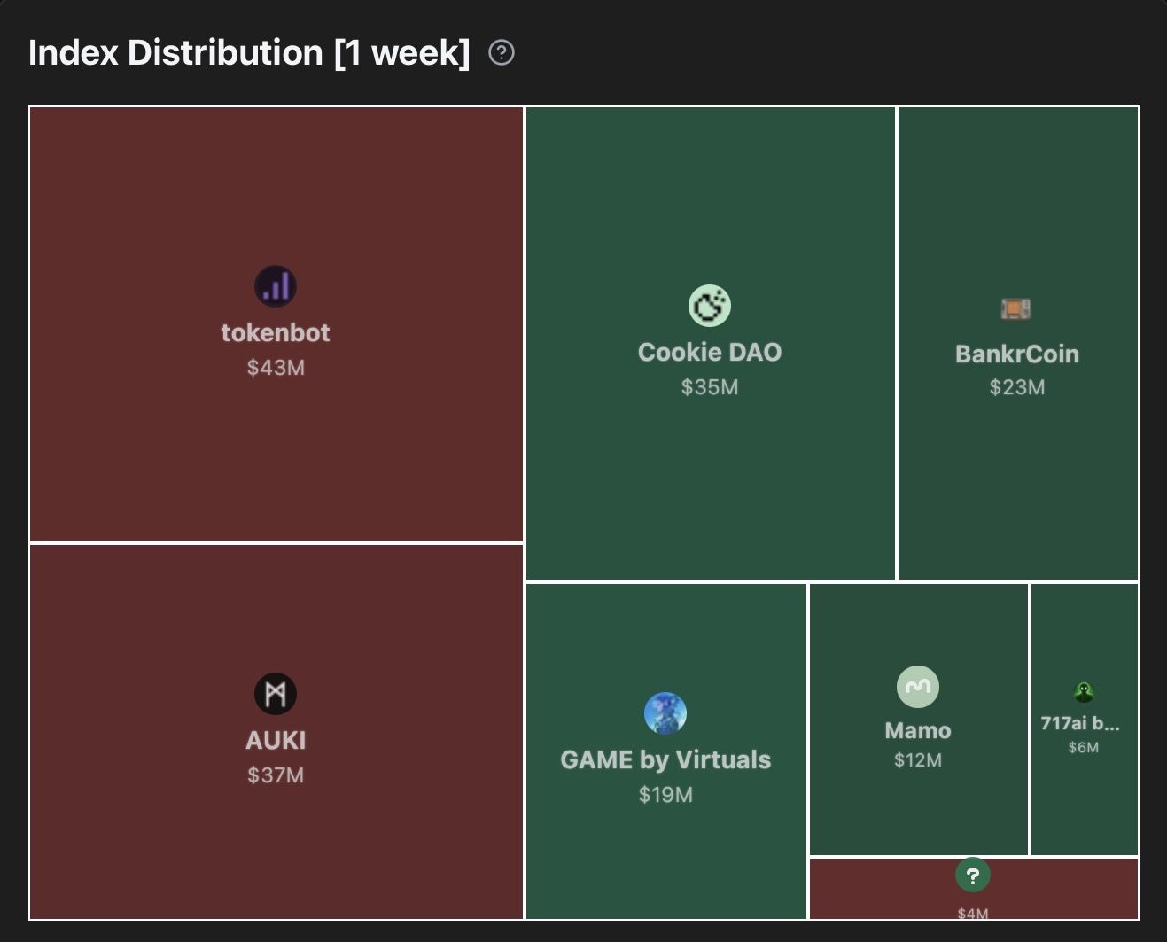Viewport: 1167px width, 942px height.
Task: Click the AUKI logo icon
Action: (276, 694)
